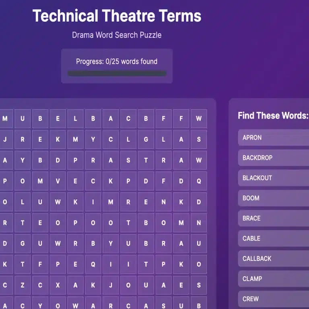Click letter W in row A Y B D P R
The height and width of the screenshot is (309, 309).
[199, 160]
